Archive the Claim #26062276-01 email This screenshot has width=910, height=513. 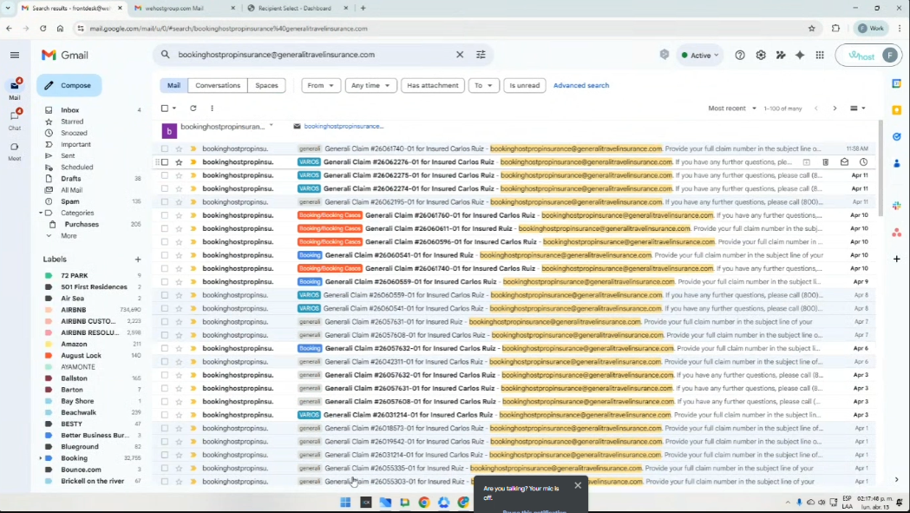tap(807, 162)
